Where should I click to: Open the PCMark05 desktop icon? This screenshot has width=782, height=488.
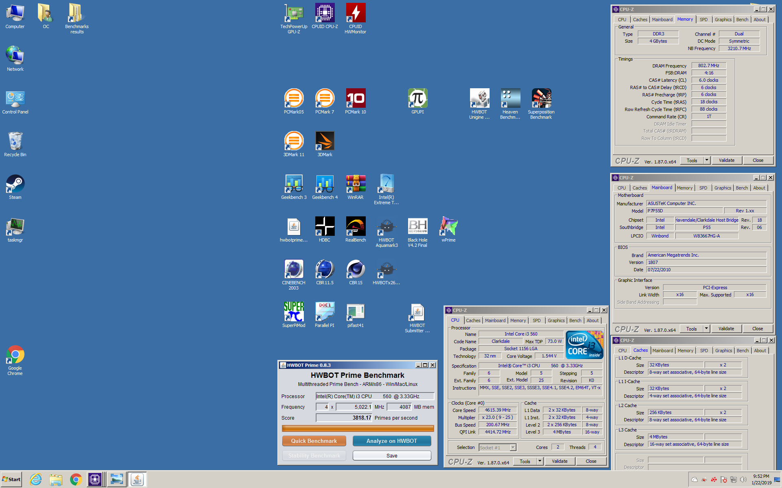pyautogui.click(x=294, y=102)
